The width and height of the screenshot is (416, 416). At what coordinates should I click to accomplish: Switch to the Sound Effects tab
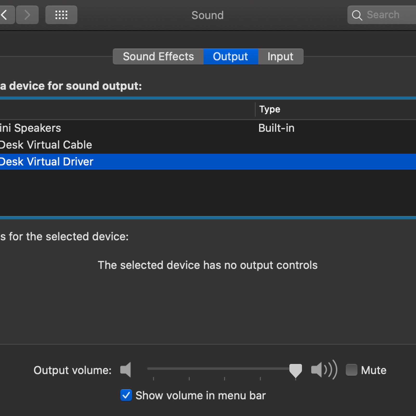[x=158, y=56]
